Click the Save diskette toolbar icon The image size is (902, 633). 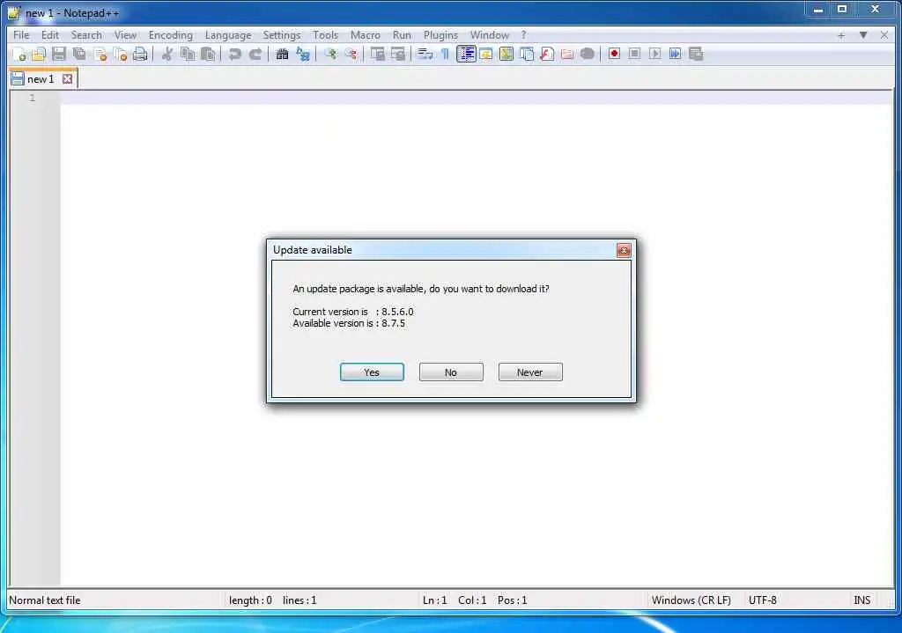pyautogui.click(x=59, y=54)
